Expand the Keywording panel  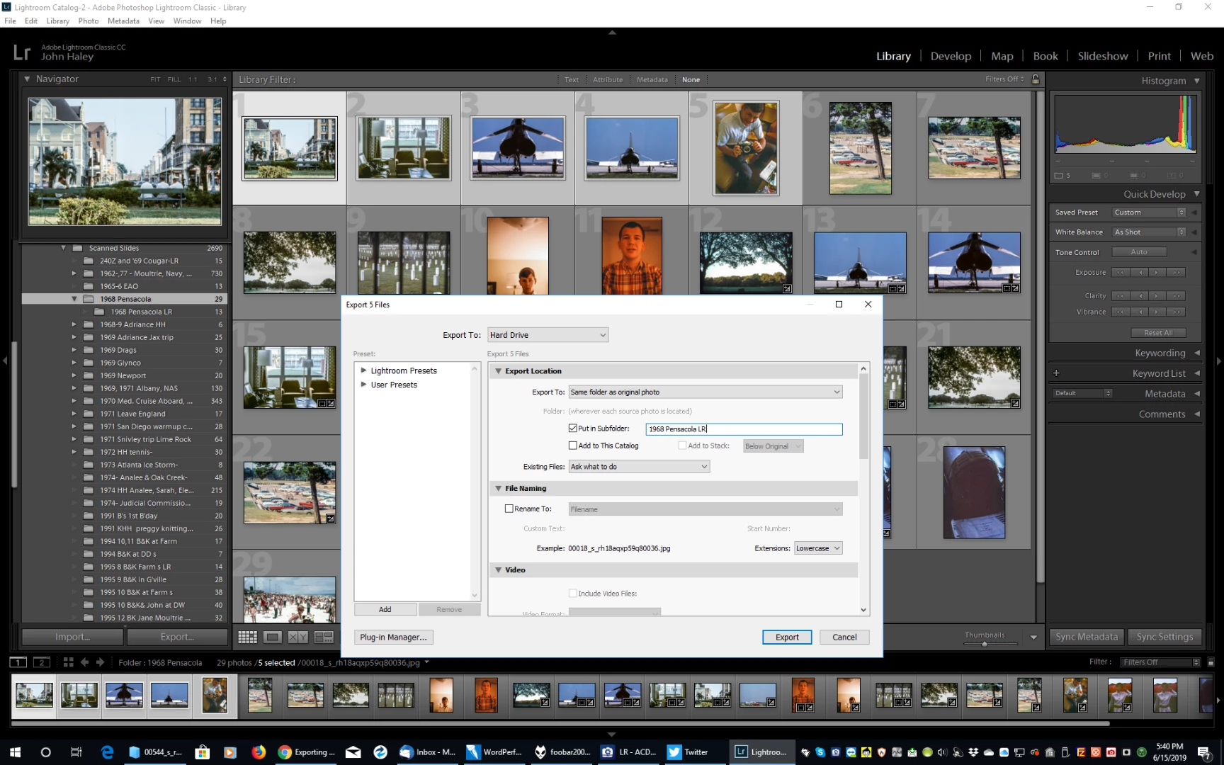(1197, 353)
